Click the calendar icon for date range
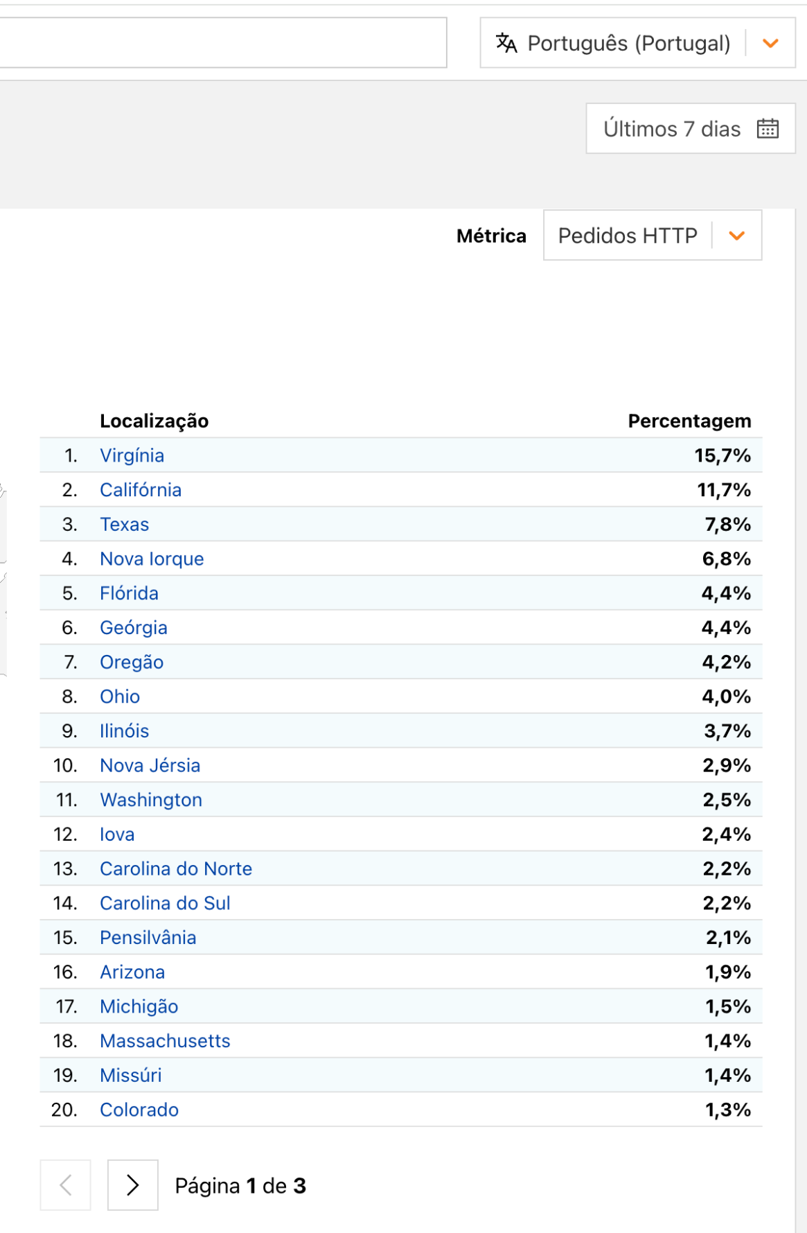The width and height of the screenshot is (807, 1233). point(768,129)
